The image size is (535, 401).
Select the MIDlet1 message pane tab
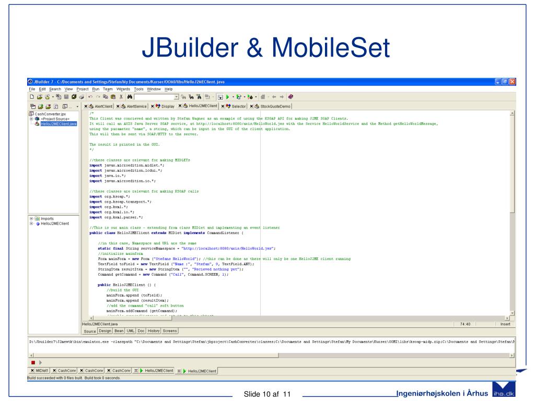pos(42,371)
